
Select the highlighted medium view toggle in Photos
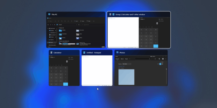pos(160,64)
